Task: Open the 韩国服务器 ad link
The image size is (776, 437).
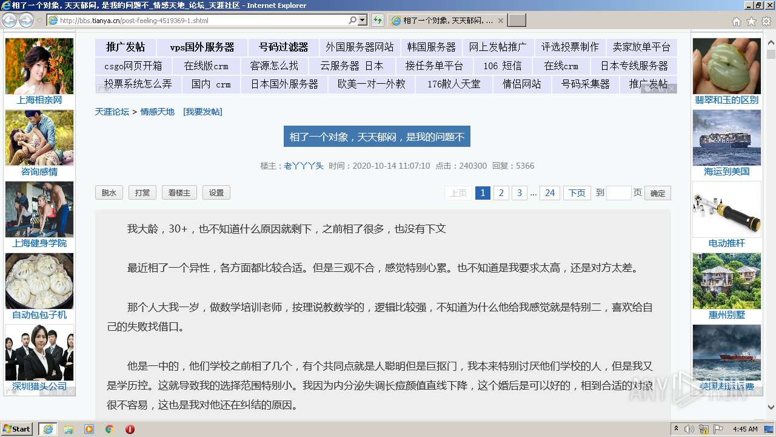Action: point(431,47)
